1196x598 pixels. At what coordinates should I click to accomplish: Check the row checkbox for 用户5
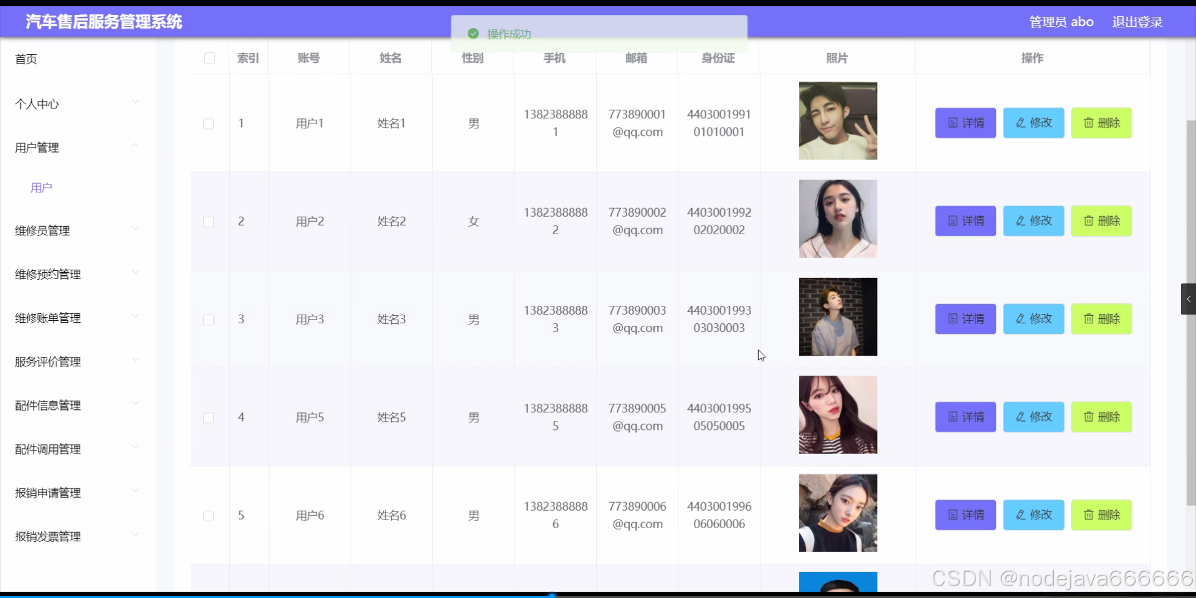209,418
